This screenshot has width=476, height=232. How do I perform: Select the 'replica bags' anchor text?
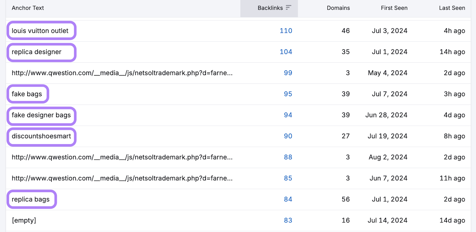click(31, 200)
